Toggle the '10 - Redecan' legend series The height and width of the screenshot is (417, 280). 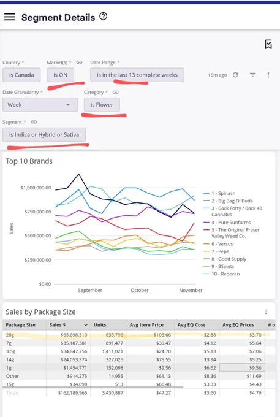point(222,274)
